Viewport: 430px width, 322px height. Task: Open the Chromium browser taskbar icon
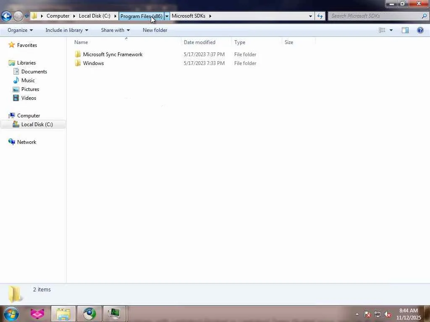(x=89, y=314)
